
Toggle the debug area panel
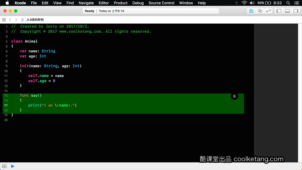pos(287,11)
